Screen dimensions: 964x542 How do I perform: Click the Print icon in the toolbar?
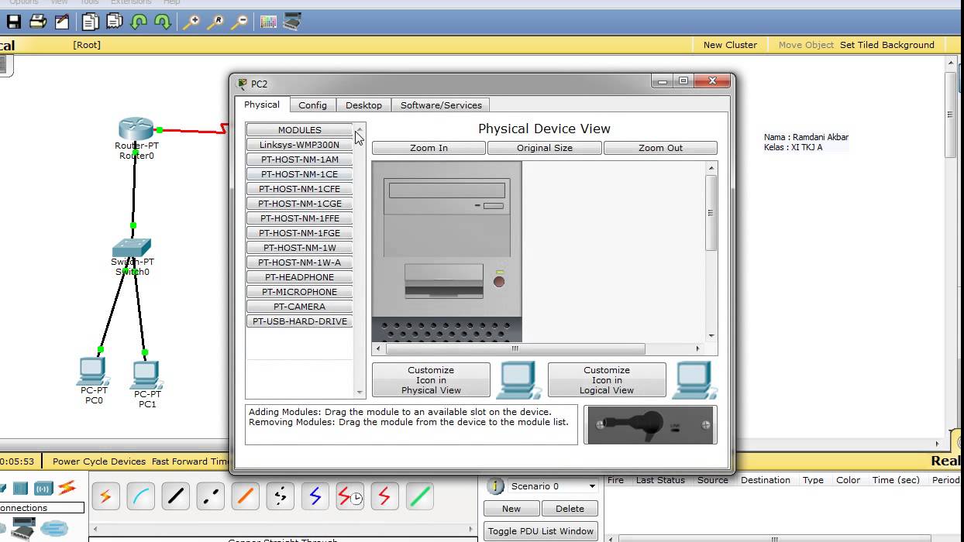pyautogui.click(x=37, y=22)
